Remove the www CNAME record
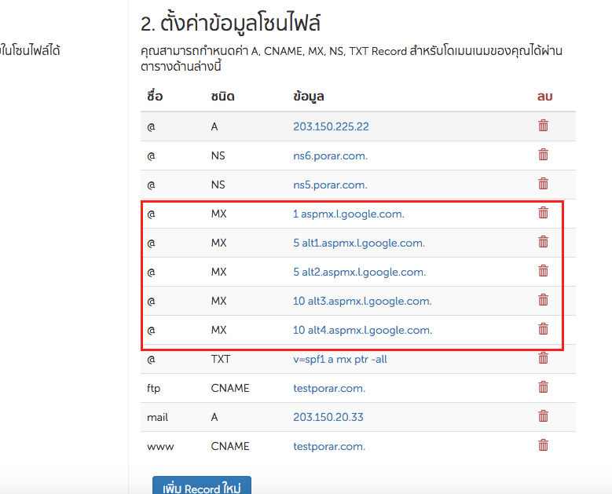Viewport: 612px width, 494px height. click(543, 445)
